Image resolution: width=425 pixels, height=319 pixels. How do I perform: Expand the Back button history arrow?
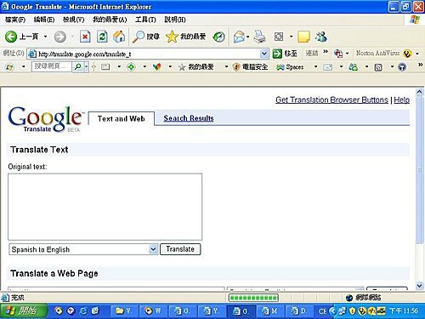tap(45, 37)
